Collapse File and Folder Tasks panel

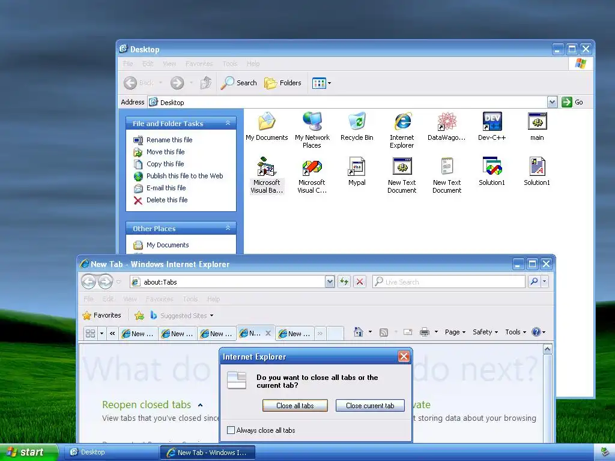[228, 123]
